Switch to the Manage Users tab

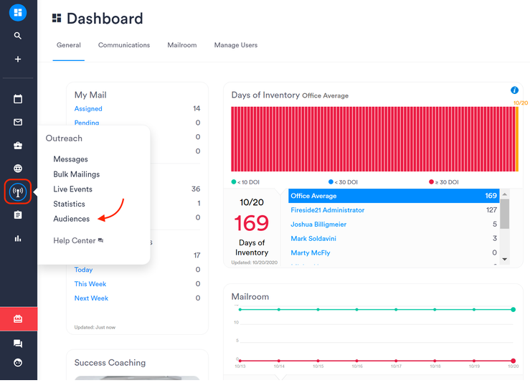pos(235,45)
